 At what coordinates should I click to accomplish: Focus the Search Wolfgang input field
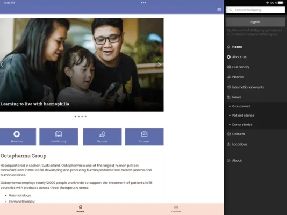(255, 10)
